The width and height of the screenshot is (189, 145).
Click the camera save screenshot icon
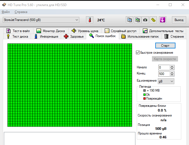point(145,20)
